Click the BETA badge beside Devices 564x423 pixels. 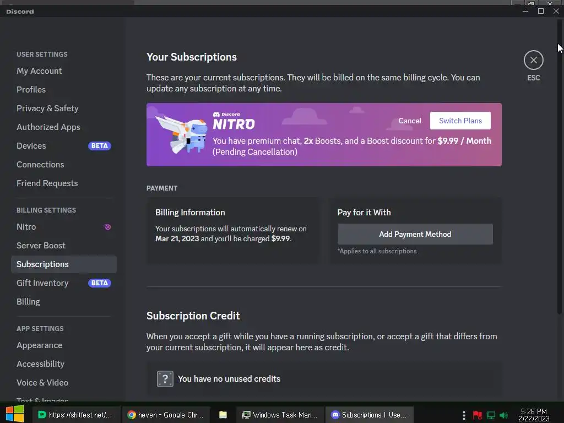[100, 145]
